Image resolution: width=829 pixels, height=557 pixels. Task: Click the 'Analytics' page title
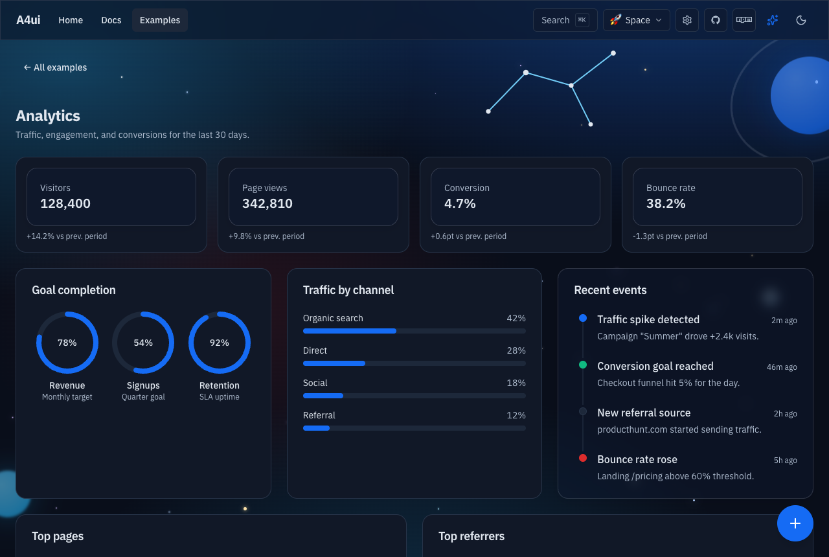click(x=48, y=116)
